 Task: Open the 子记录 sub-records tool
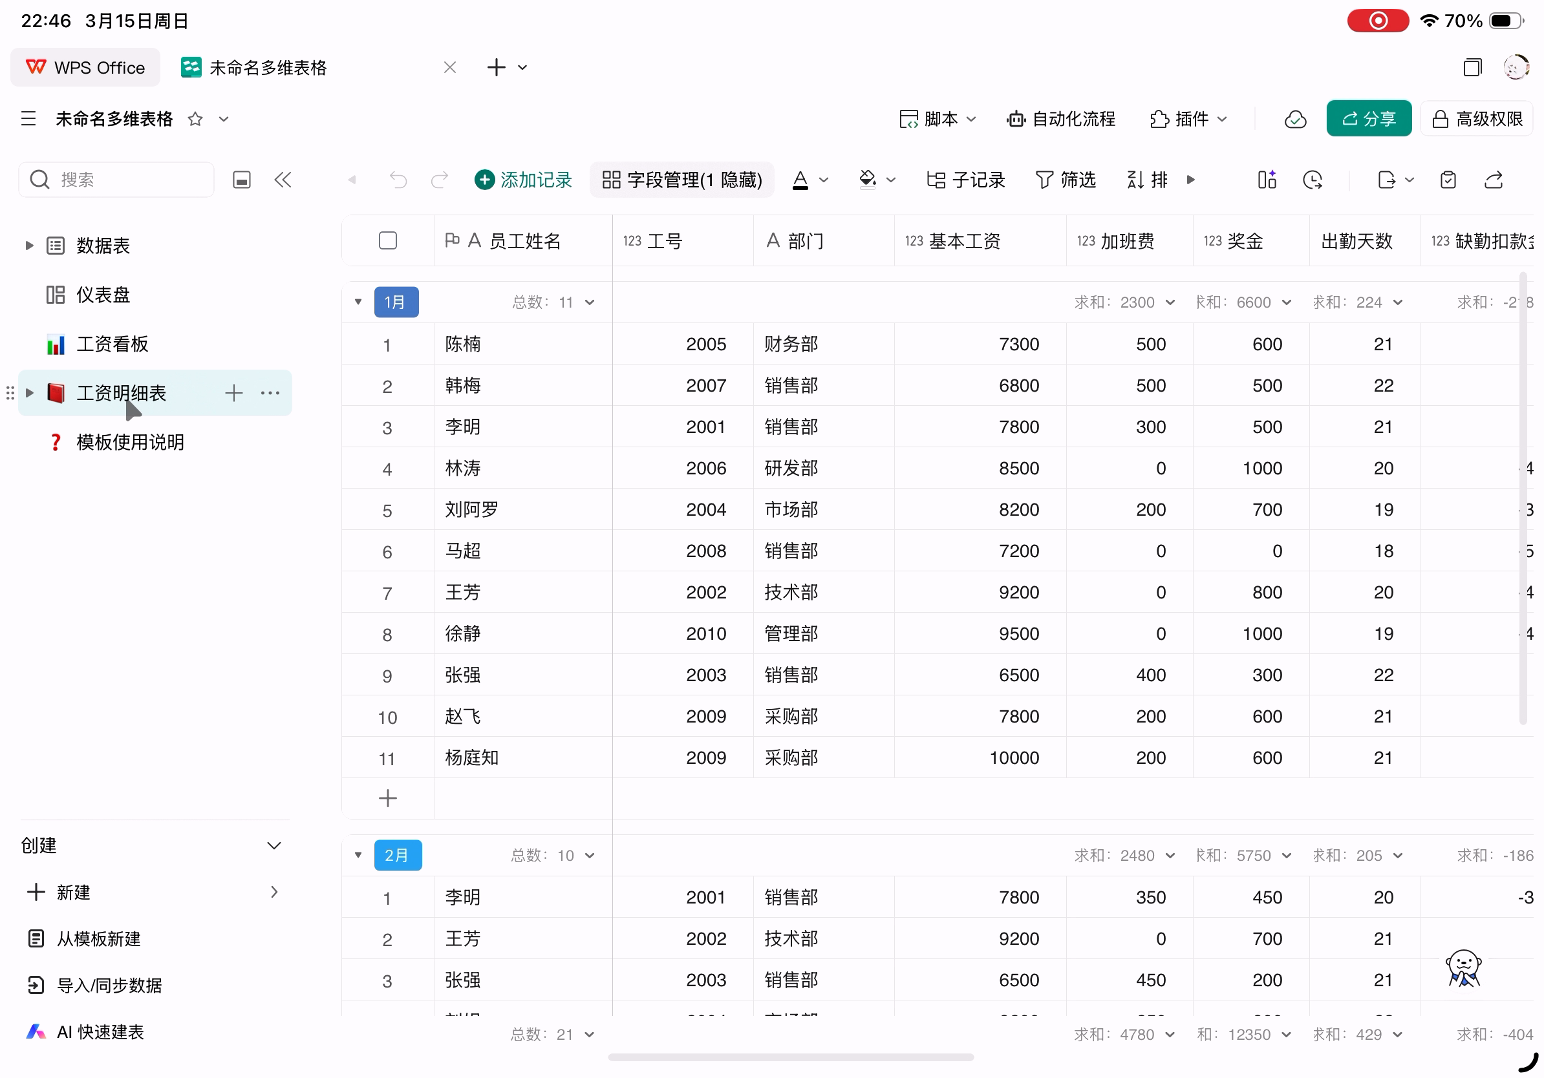pyautogui.click(x=965, y=180)
